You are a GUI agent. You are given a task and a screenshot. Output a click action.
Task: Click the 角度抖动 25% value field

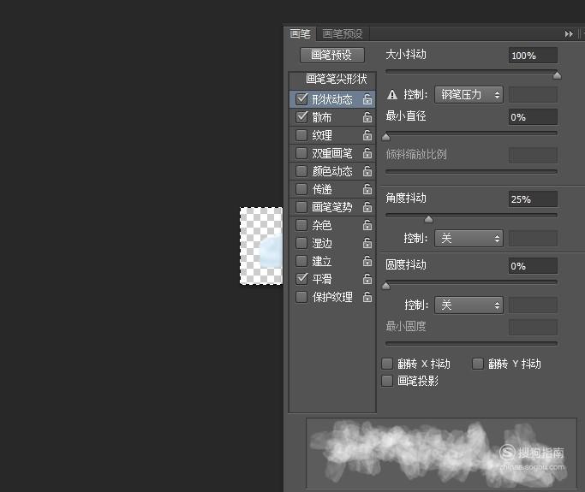tap(533, 199)
